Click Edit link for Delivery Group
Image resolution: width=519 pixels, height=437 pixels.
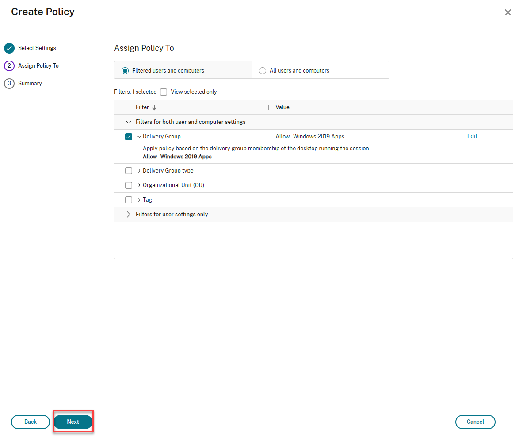coord(472,136)
